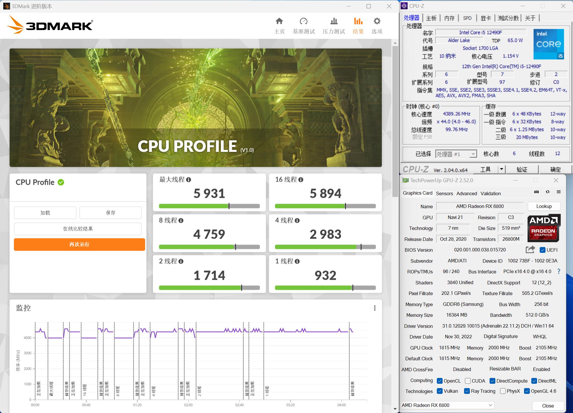Enable the CUDA checkbox
Image resolution: width=573 pixels, height=413 pixels.
click(x=468, y=381)
